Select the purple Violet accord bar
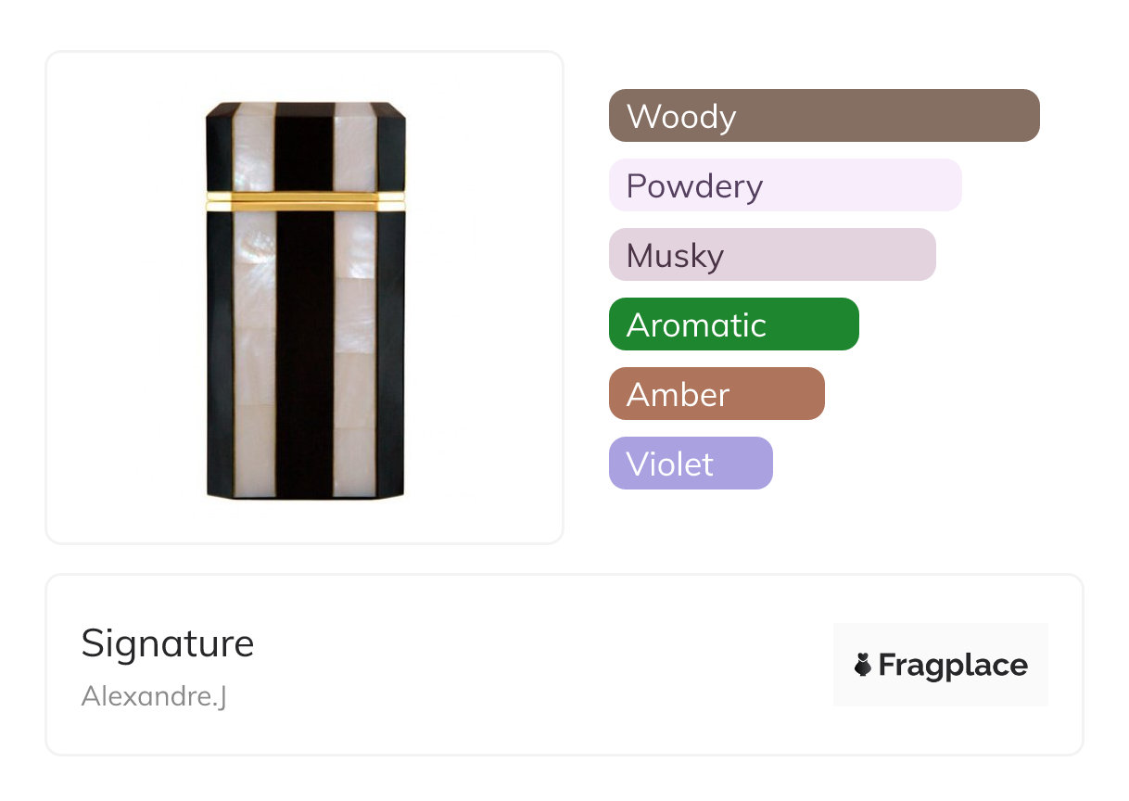The width and height of the screenshot is (1129, 801). pos(691,464)
